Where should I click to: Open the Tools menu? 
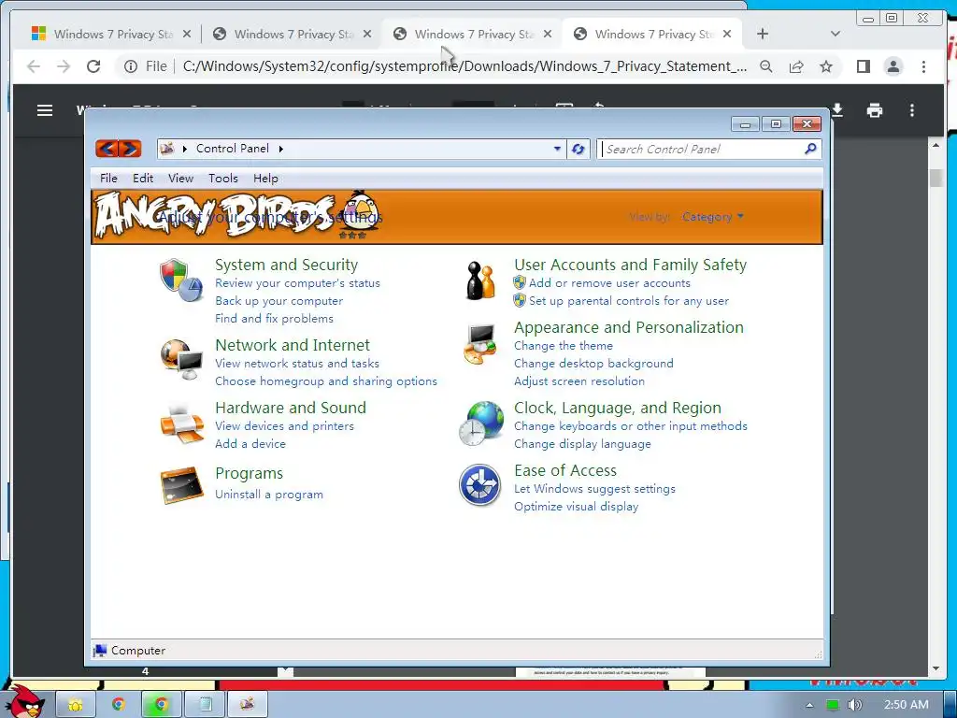click(222, 179)
